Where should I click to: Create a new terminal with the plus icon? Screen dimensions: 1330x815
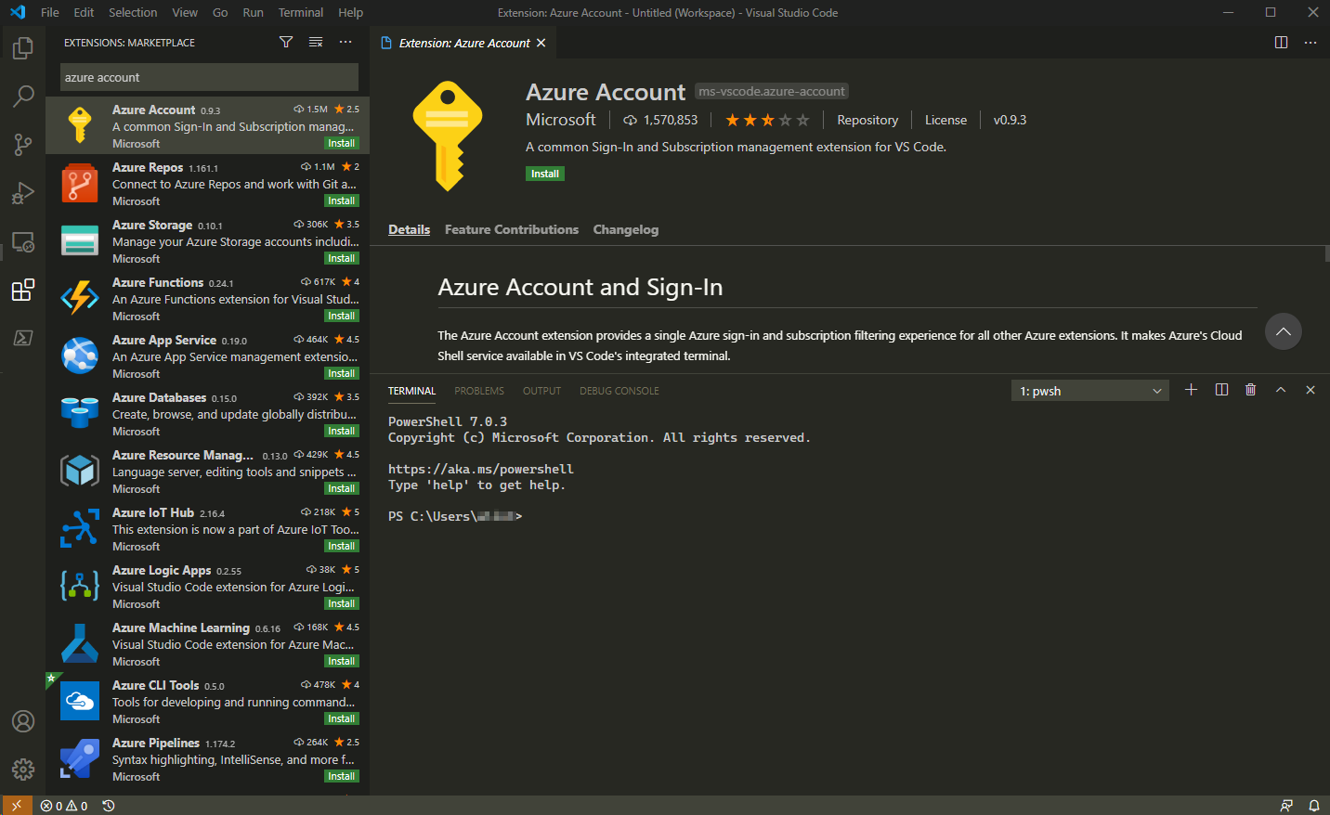coord(1191,390)
